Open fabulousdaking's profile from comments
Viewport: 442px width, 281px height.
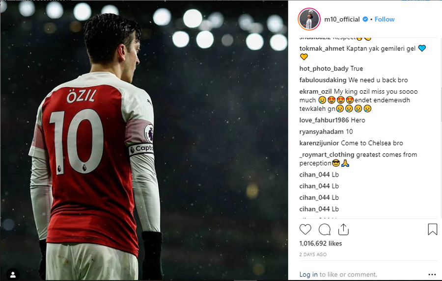click(323, 80)
